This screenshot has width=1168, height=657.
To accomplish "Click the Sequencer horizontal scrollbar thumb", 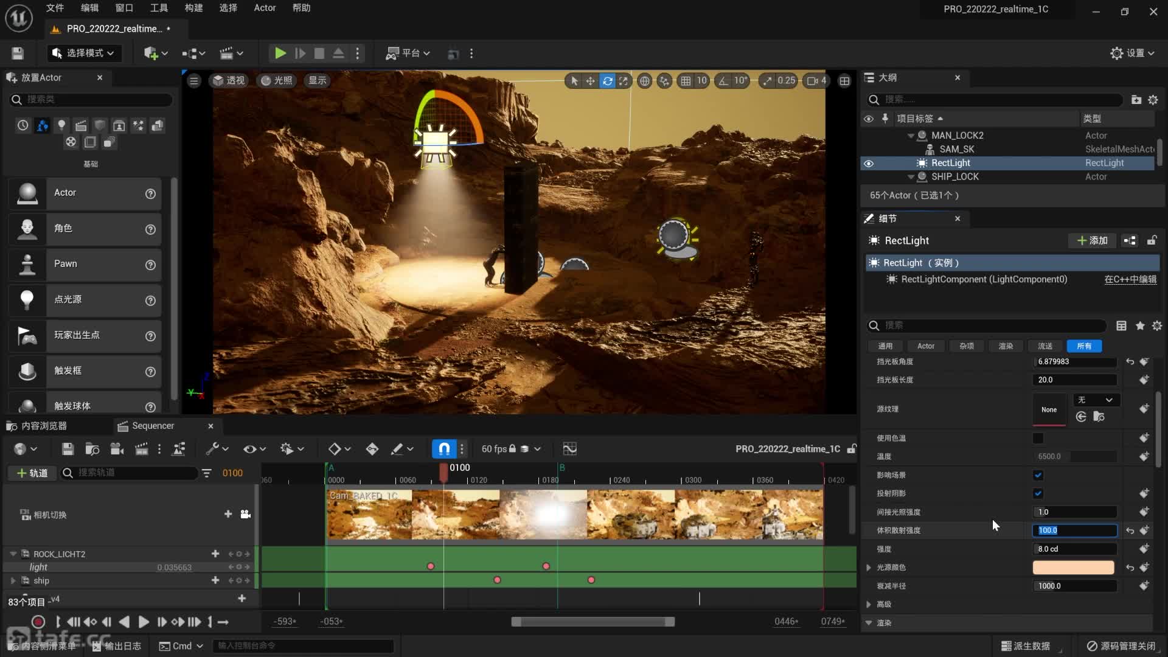I will pos(593,622).
